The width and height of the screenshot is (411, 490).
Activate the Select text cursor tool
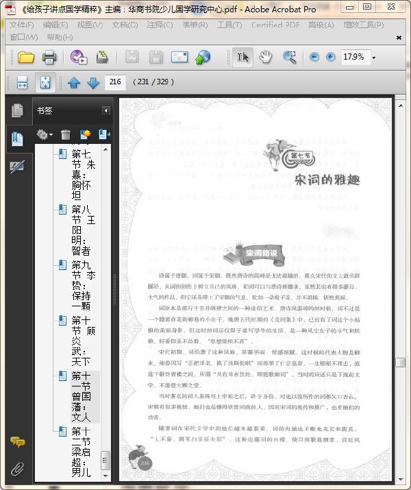click(x=242, y=57)
